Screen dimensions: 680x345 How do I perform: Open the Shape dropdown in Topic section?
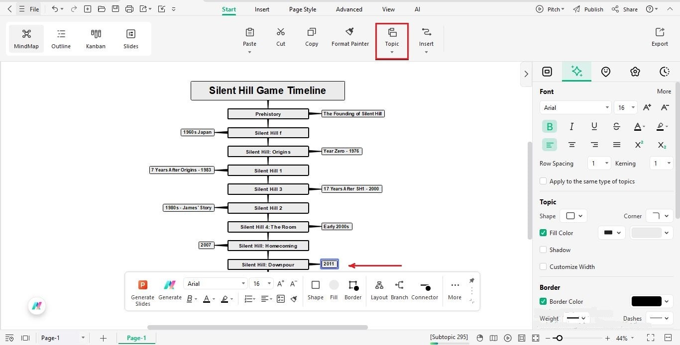pyautogui.click(x=573, y=216)
